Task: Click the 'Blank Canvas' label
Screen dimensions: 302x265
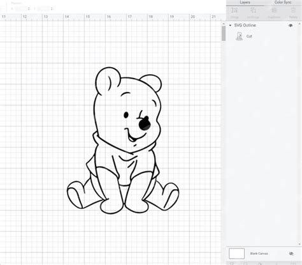Action: coord(259,254)
